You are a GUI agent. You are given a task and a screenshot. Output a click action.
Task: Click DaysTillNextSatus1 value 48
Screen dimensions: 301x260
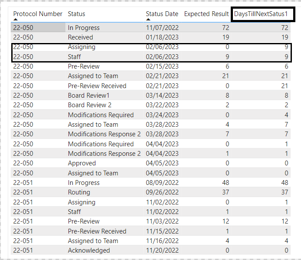pyautogui.click(x=285, y=183)
